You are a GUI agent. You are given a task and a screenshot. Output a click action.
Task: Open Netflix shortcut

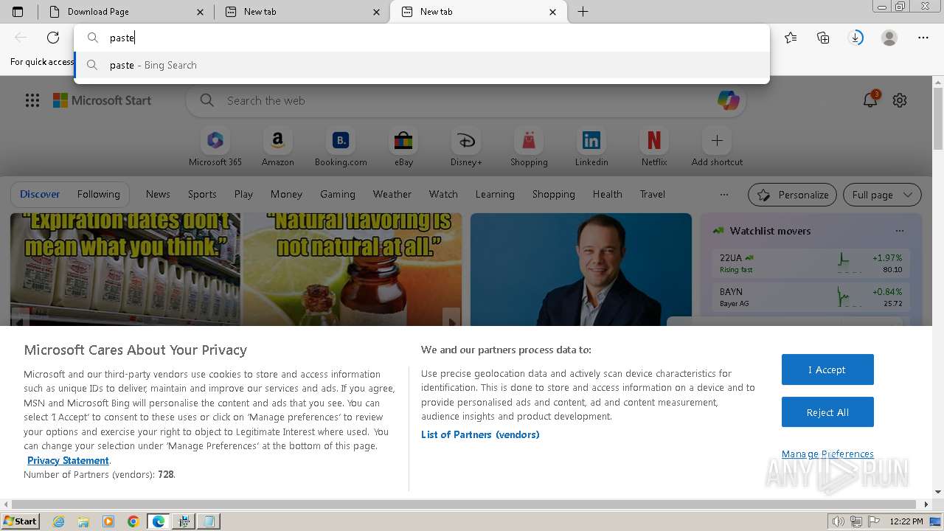[654, 147]
